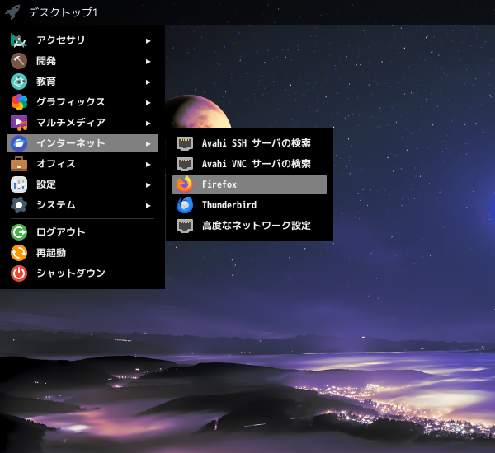This screenshot has height=453, width=495.
Task: Expand the システム submenu arrow
Action: [148, 206]
